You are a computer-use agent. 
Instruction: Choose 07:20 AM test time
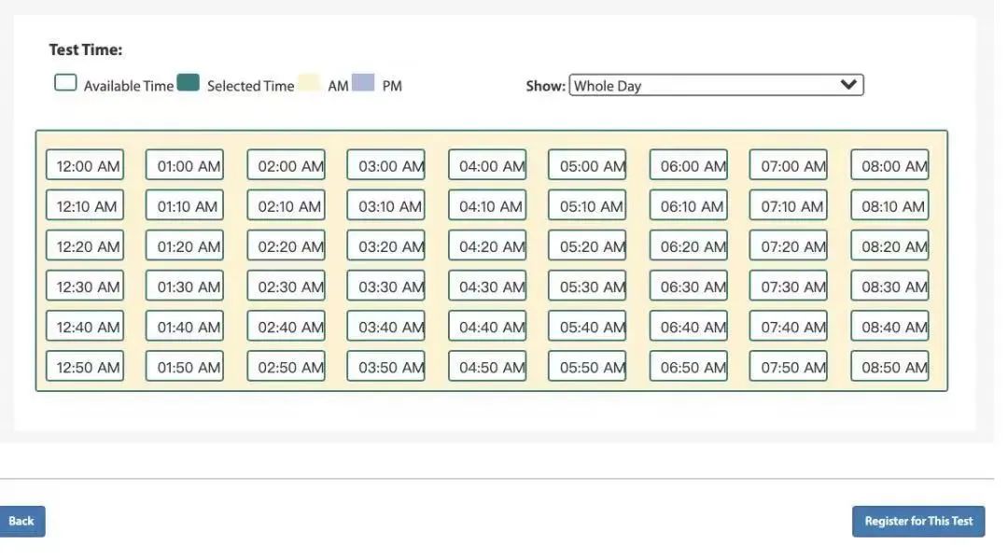(x=788, y=245)
